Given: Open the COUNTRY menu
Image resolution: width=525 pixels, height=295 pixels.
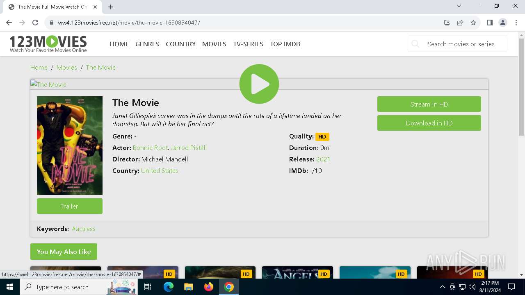Looking at the screenshot, I should 180,44.
